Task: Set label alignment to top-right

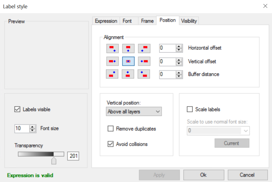Action: click(144, 48)
